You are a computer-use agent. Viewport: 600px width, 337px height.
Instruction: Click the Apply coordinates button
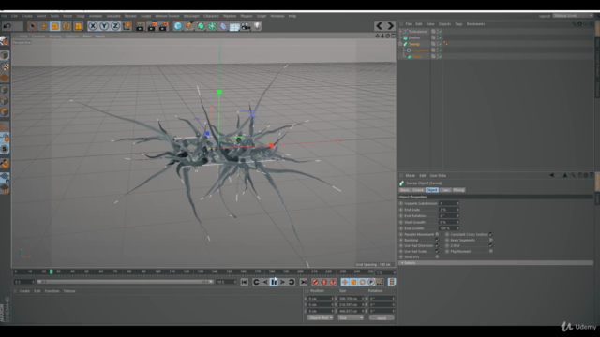point(382,318)
